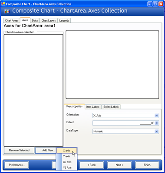Click the chart icon in the title bar
Screen dimensions: 165x173
3,4
